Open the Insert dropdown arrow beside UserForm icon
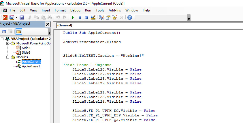Screen dimensions: 243x123 pyautogui.click(x=16, y=17)
